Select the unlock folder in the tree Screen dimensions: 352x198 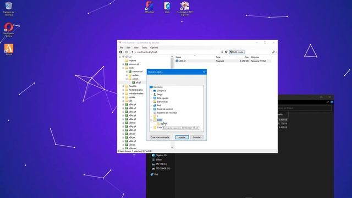pyautogui.click(x=135, y=79)
